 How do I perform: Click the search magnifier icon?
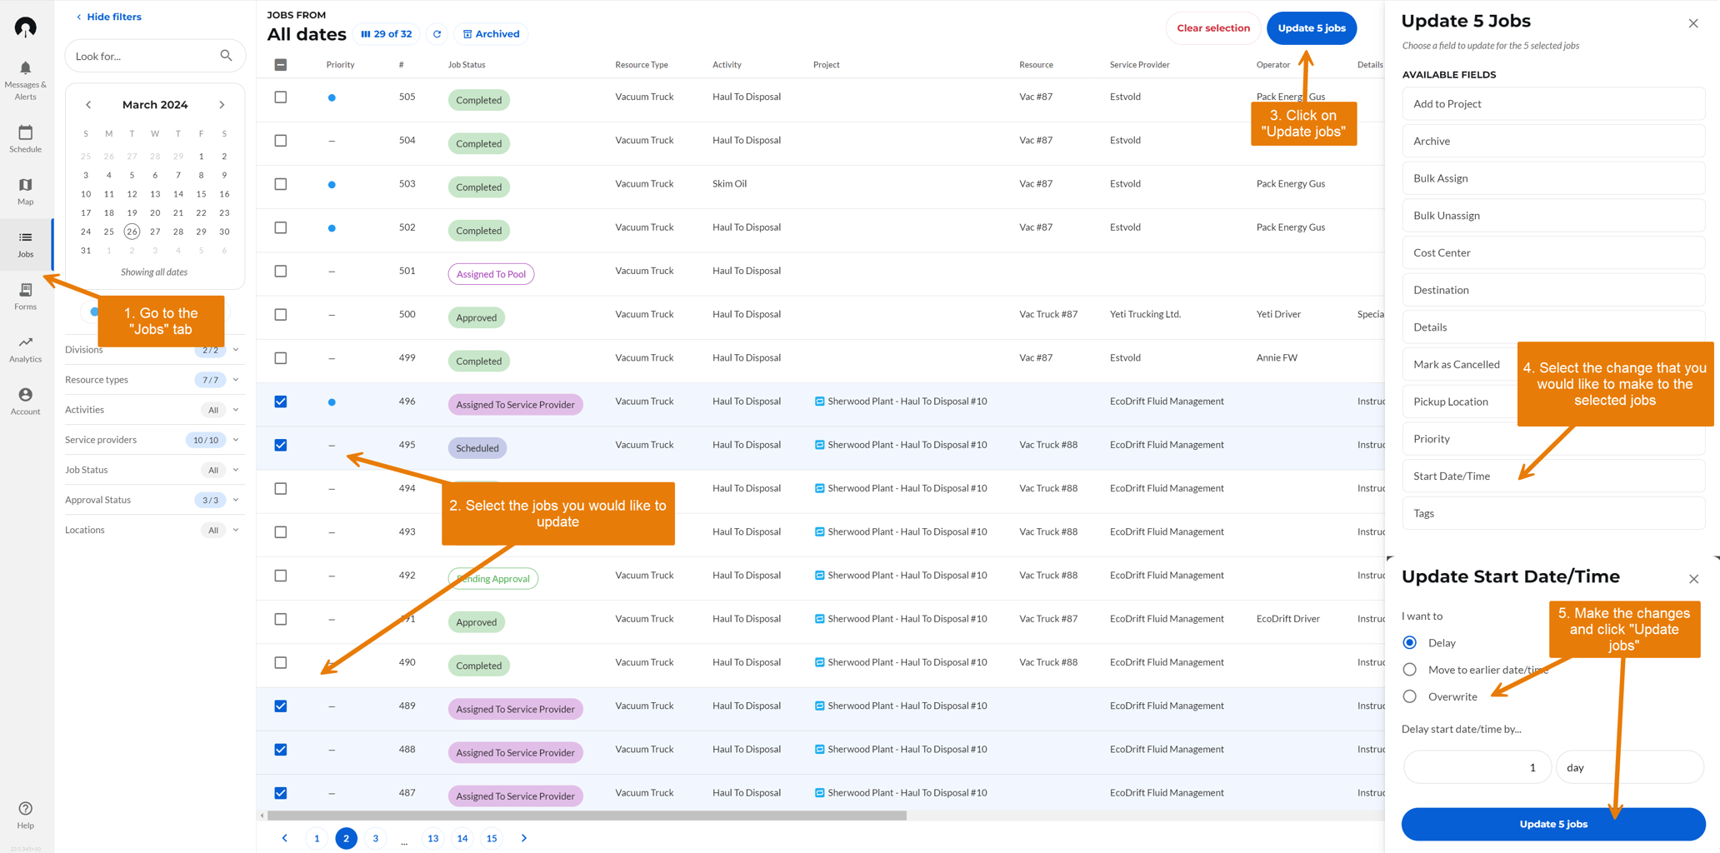(x=226, y=56)
